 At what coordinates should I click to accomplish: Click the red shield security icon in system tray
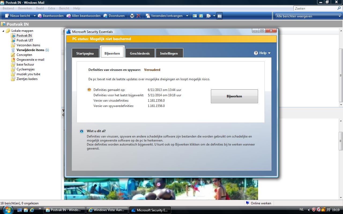point(314,210)
